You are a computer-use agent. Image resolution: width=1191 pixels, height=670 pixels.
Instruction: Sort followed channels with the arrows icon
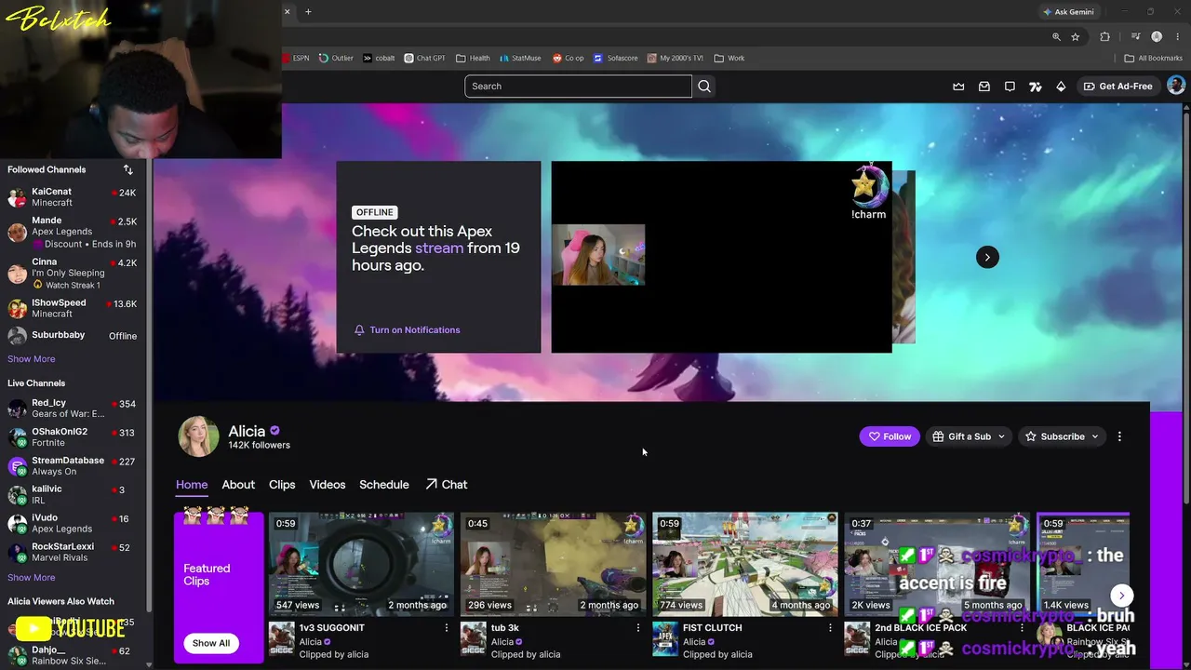tap(128, 169)
